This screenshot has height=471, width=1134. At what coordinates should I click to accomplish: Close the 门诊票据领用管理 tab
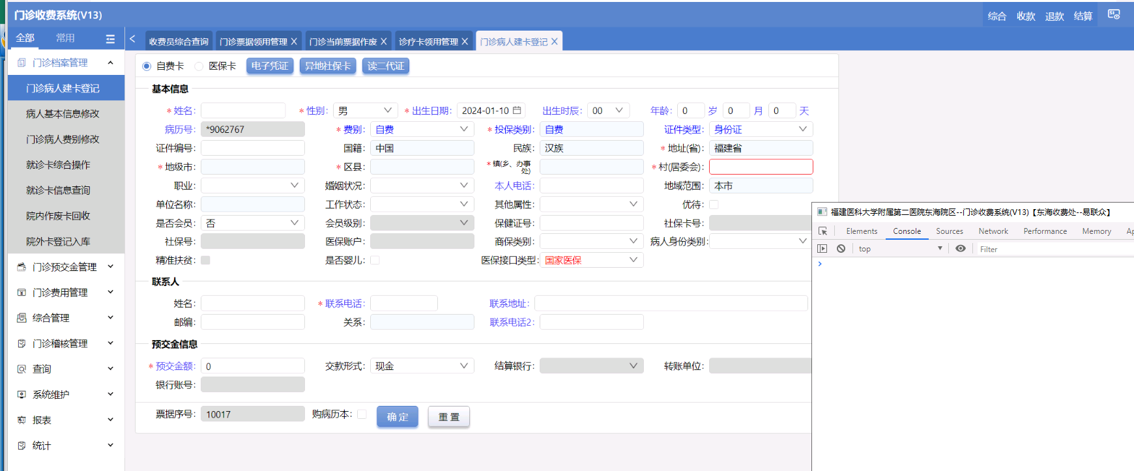pos(294,42)
